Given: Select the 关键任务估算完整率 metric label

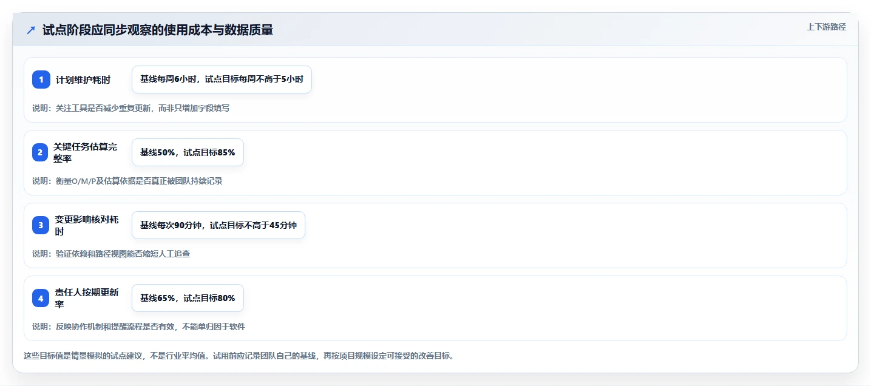Looking at the screenshot, I should tap(85, 152).
